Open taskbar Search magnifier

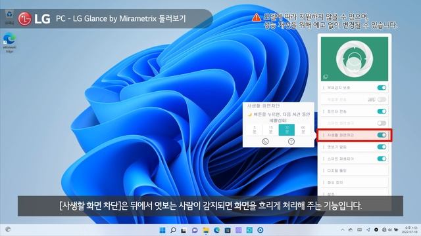173,230
